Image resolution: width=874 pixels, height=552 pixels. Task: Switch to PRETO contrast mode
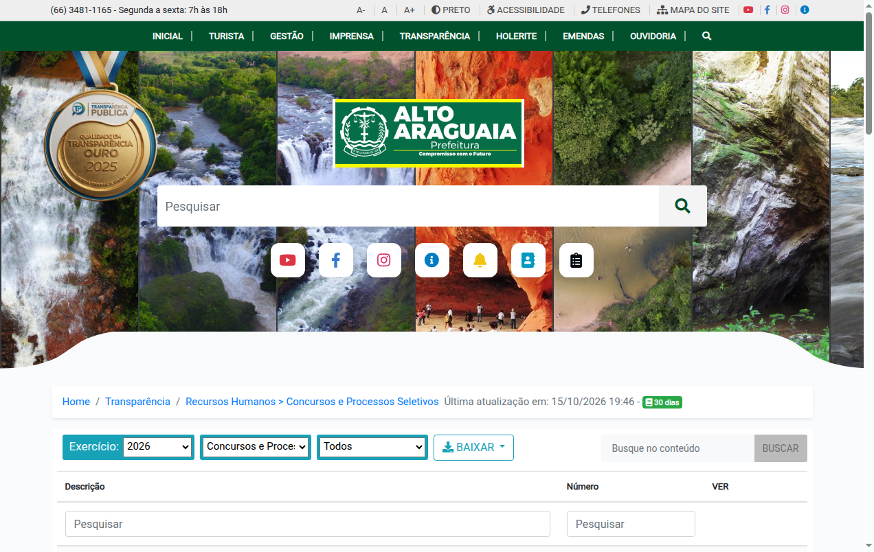coord(451,10)
